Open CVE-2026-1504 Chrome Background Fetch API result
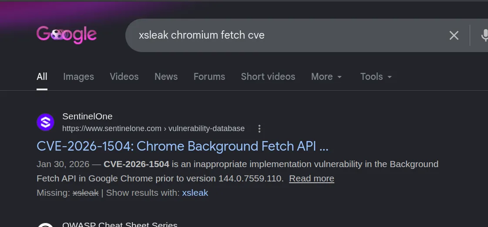The height and width of the screenshot is (227, 488). click(182, 146)
